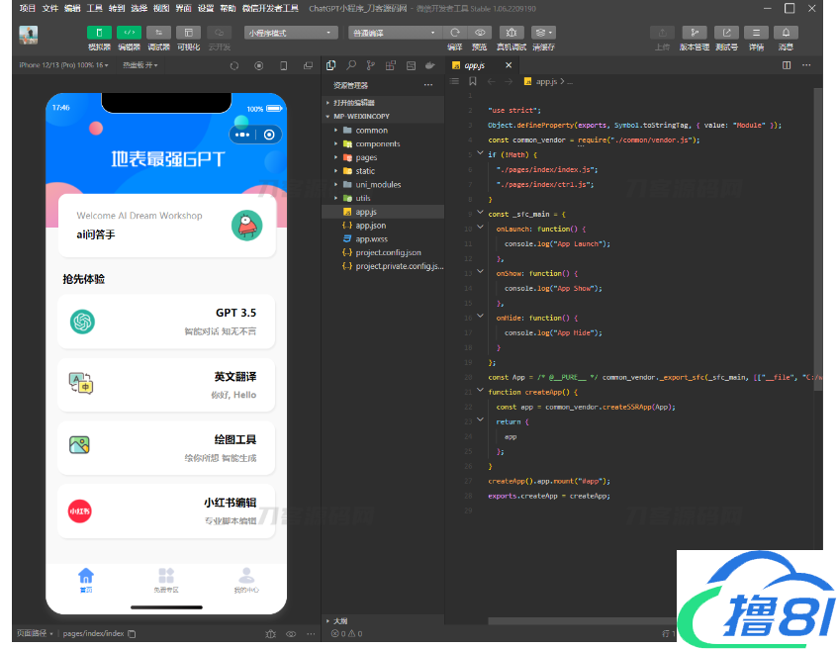Open the 文件 menu
This screenshot has width=837, height=649.
click(x=49, y=9)
